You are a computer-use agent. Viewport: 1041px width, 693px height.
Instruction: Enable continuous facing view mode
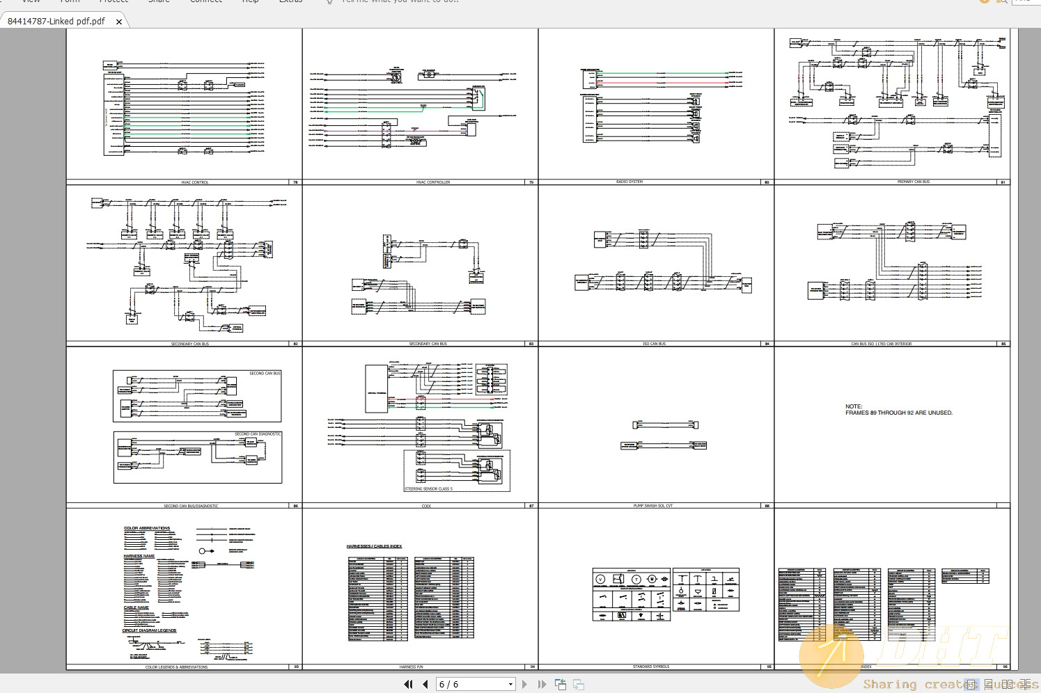[x=1024, y=685]
